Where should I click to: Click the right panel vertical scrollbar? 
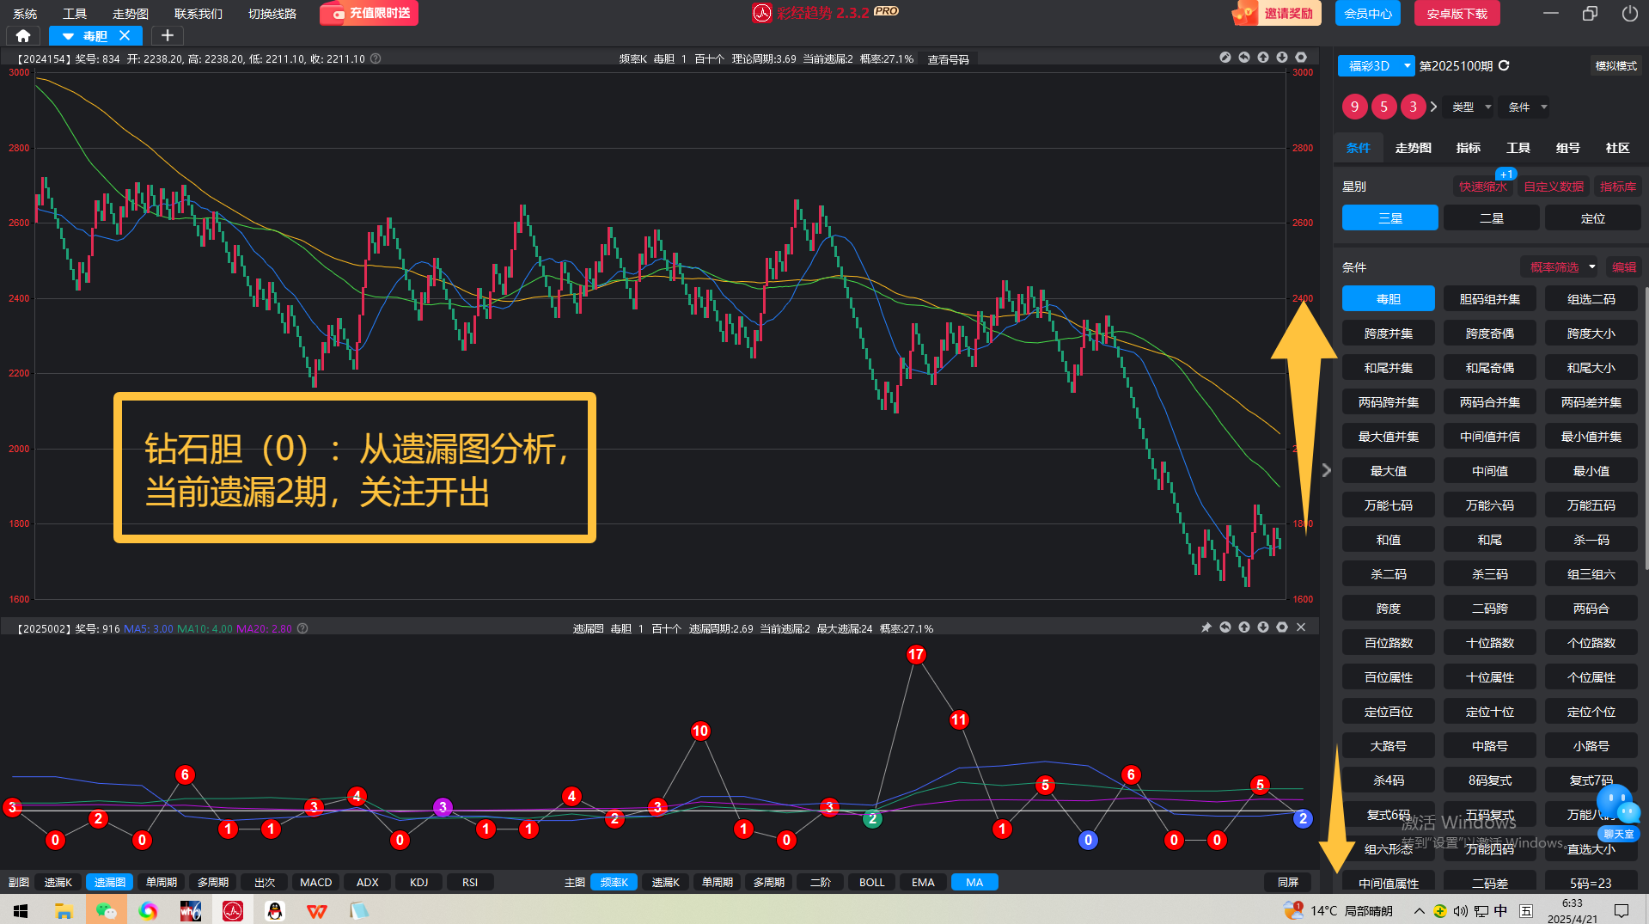click(x=1646, y=427)
